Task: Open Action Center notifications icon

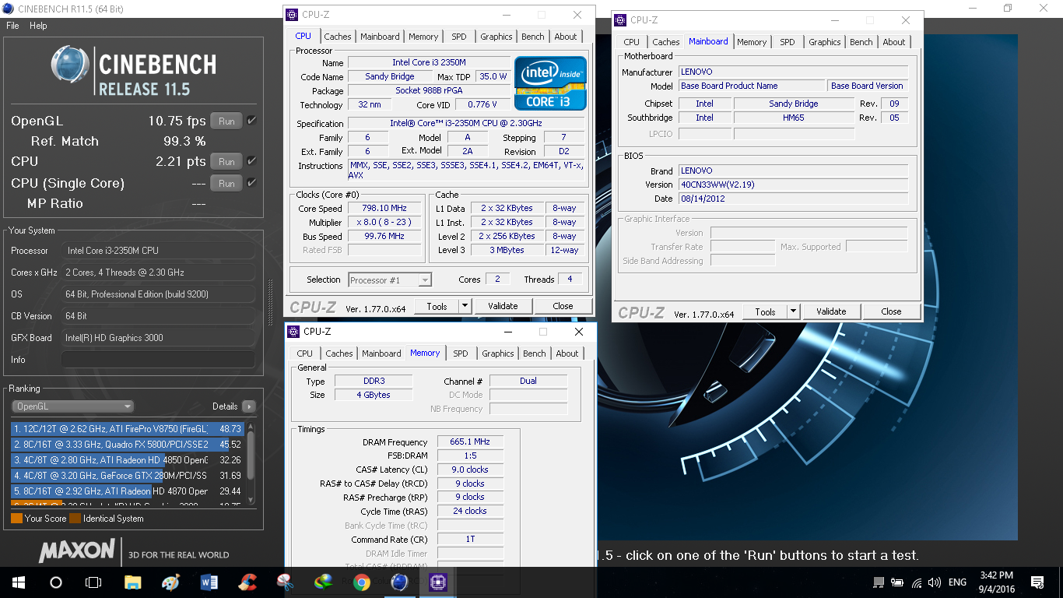Action: click(x=1037, y=582)
